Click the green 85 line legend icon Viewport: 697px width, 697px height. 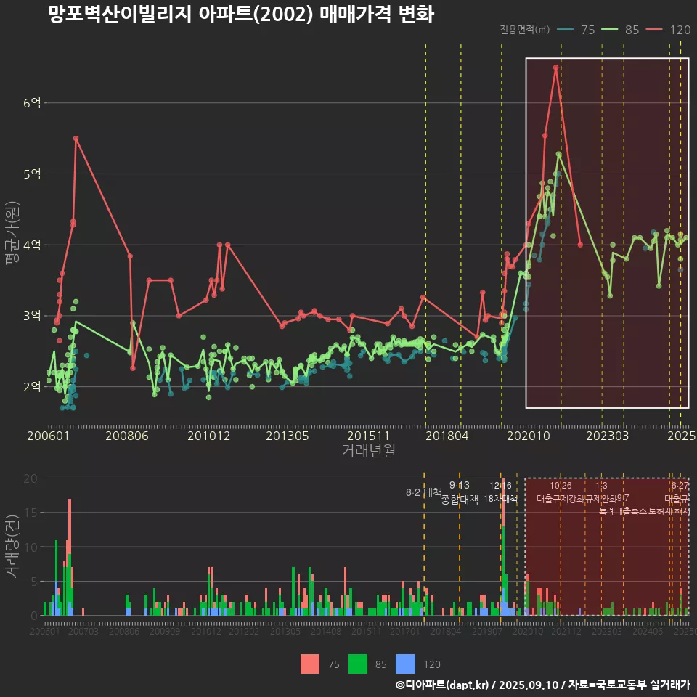coord(611,30)
